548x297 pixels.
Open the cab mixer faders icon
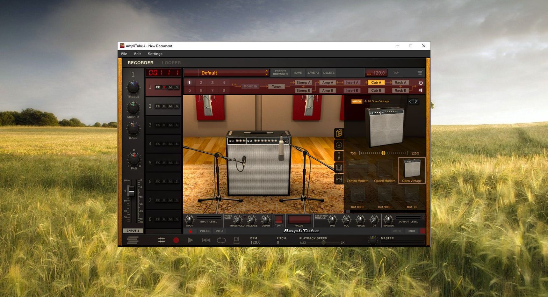point(339,179)
